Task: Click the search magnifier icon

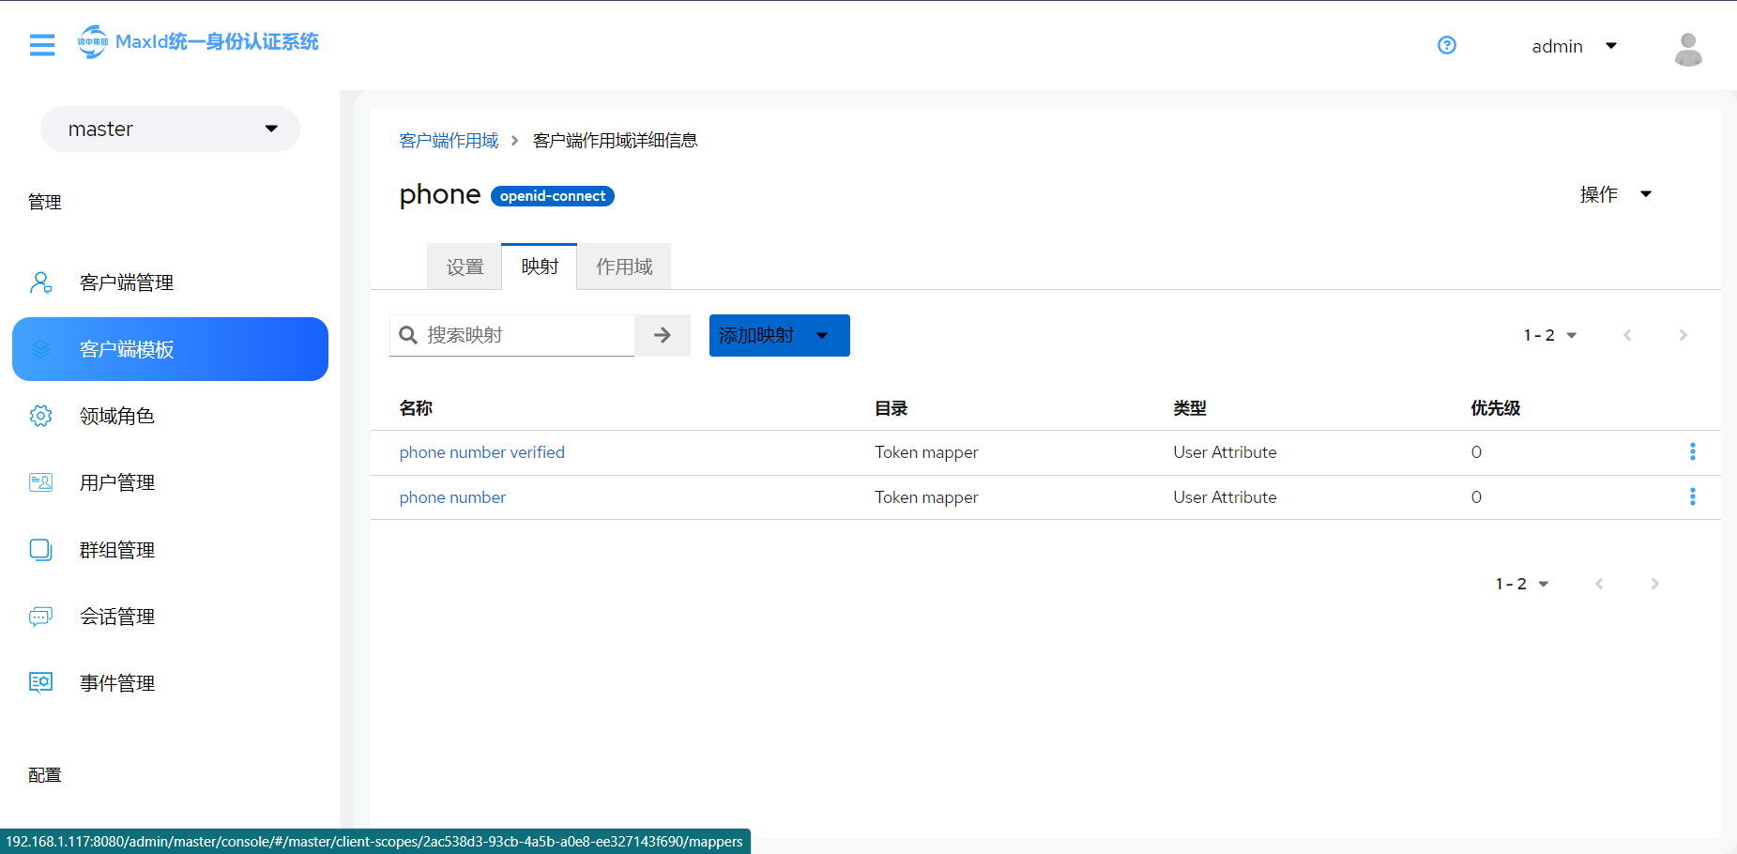Action: point(408,335)
